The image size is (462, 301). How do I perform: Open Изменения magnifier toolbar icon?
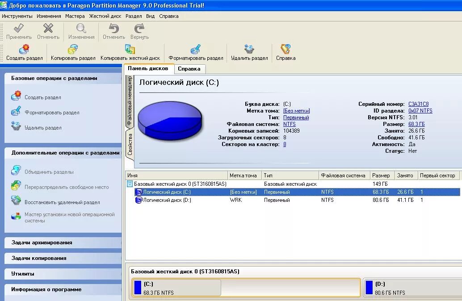81,28
